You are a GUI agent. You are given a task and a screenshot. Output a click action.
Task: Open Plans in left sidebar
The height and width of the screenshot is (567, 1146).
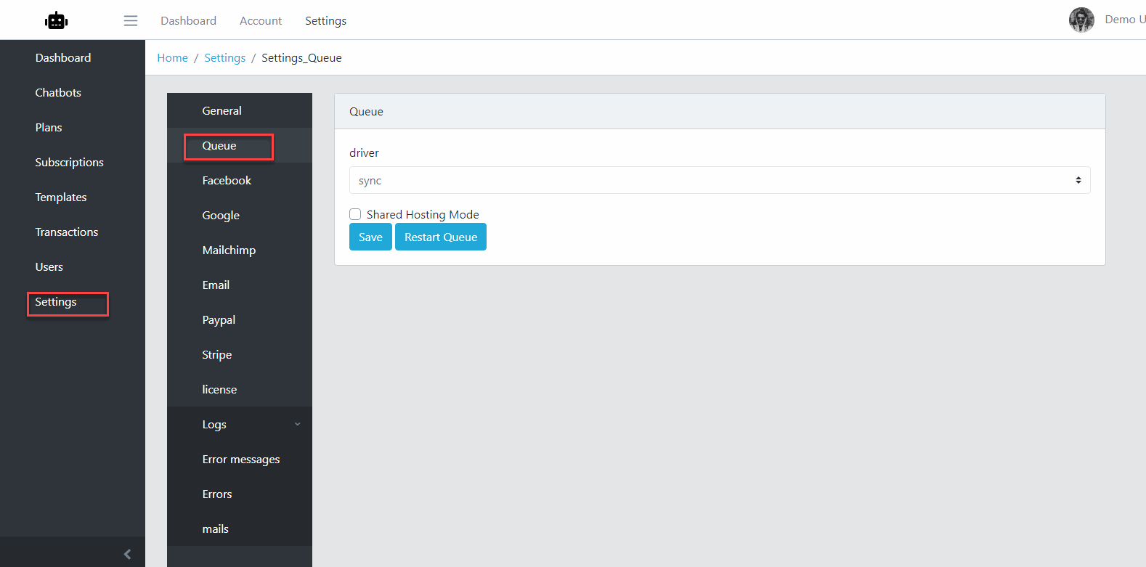(x=49, y=128)
